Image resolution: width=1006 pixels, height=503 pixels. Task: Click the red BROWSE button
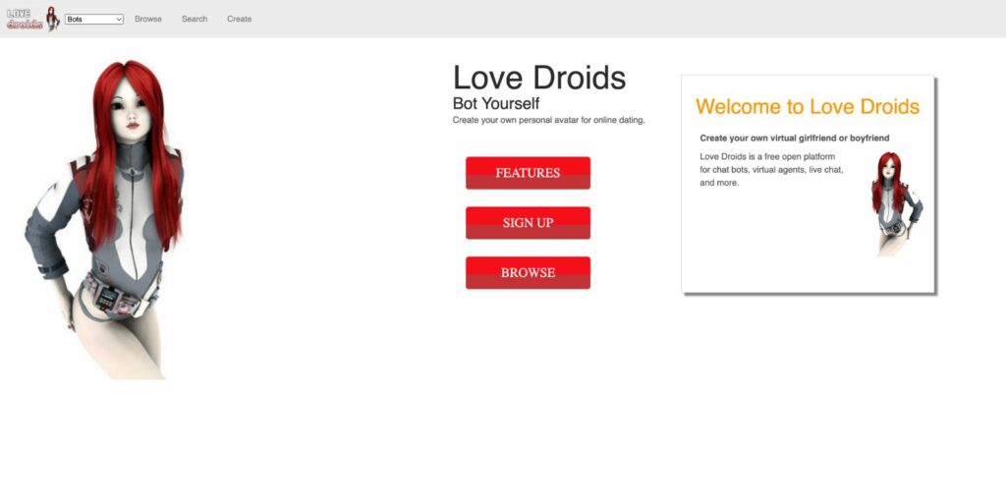coord(528,272)
